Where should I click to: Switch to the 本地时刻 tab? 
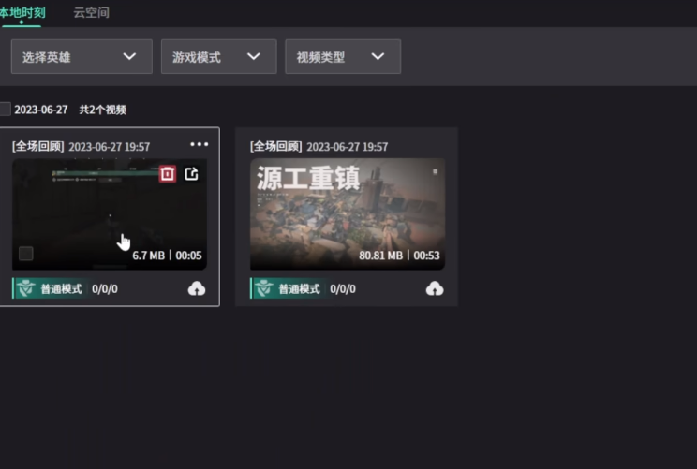pos(22,13)
